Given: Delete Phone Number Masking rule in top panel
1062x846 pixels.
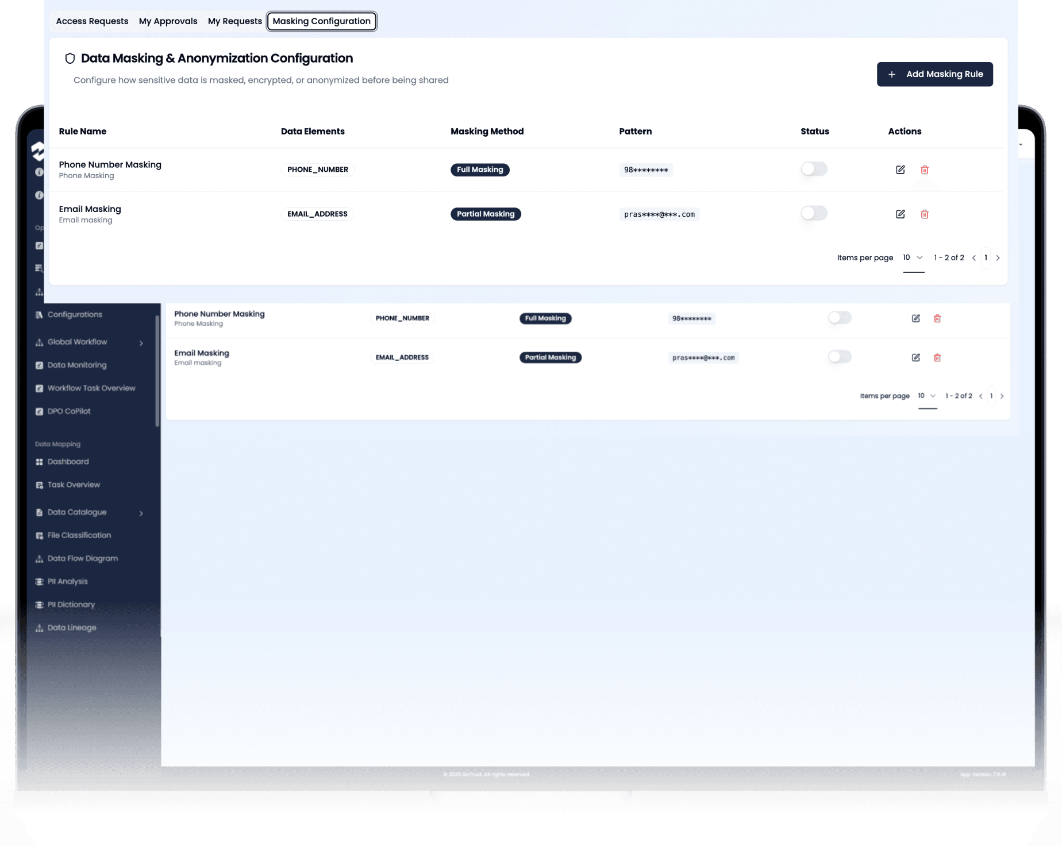Looking at the screenshot, I should point(924,170).
